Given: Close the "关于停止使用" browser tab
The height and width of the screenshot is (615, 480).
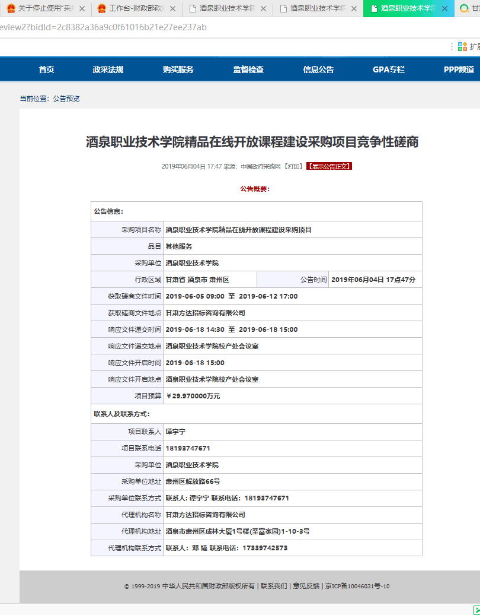Looking at the screenshot, I should (82, 9).
